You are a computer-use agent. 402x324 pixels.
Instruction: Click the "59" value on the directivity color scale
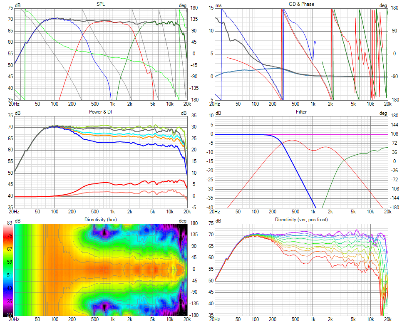click(10, 262)
